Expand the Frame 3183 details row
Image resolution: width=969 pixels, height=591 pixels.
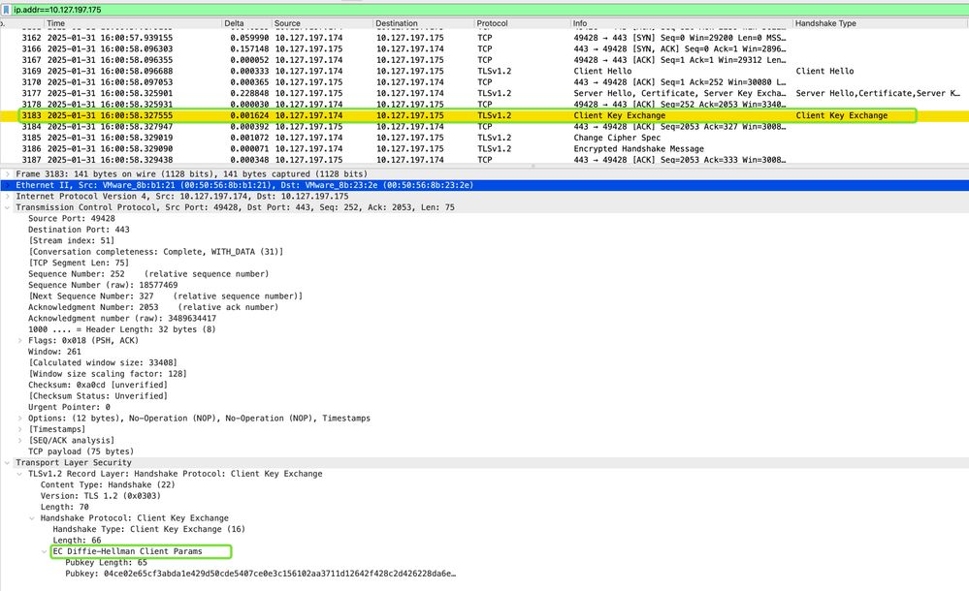point(8,173)
